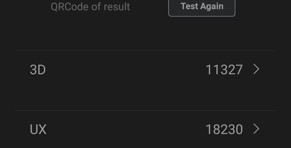Image resolution: width=291 pixels, height=148 pixels.
Task: Click the UX score value 18230
Action: point(224,129)
